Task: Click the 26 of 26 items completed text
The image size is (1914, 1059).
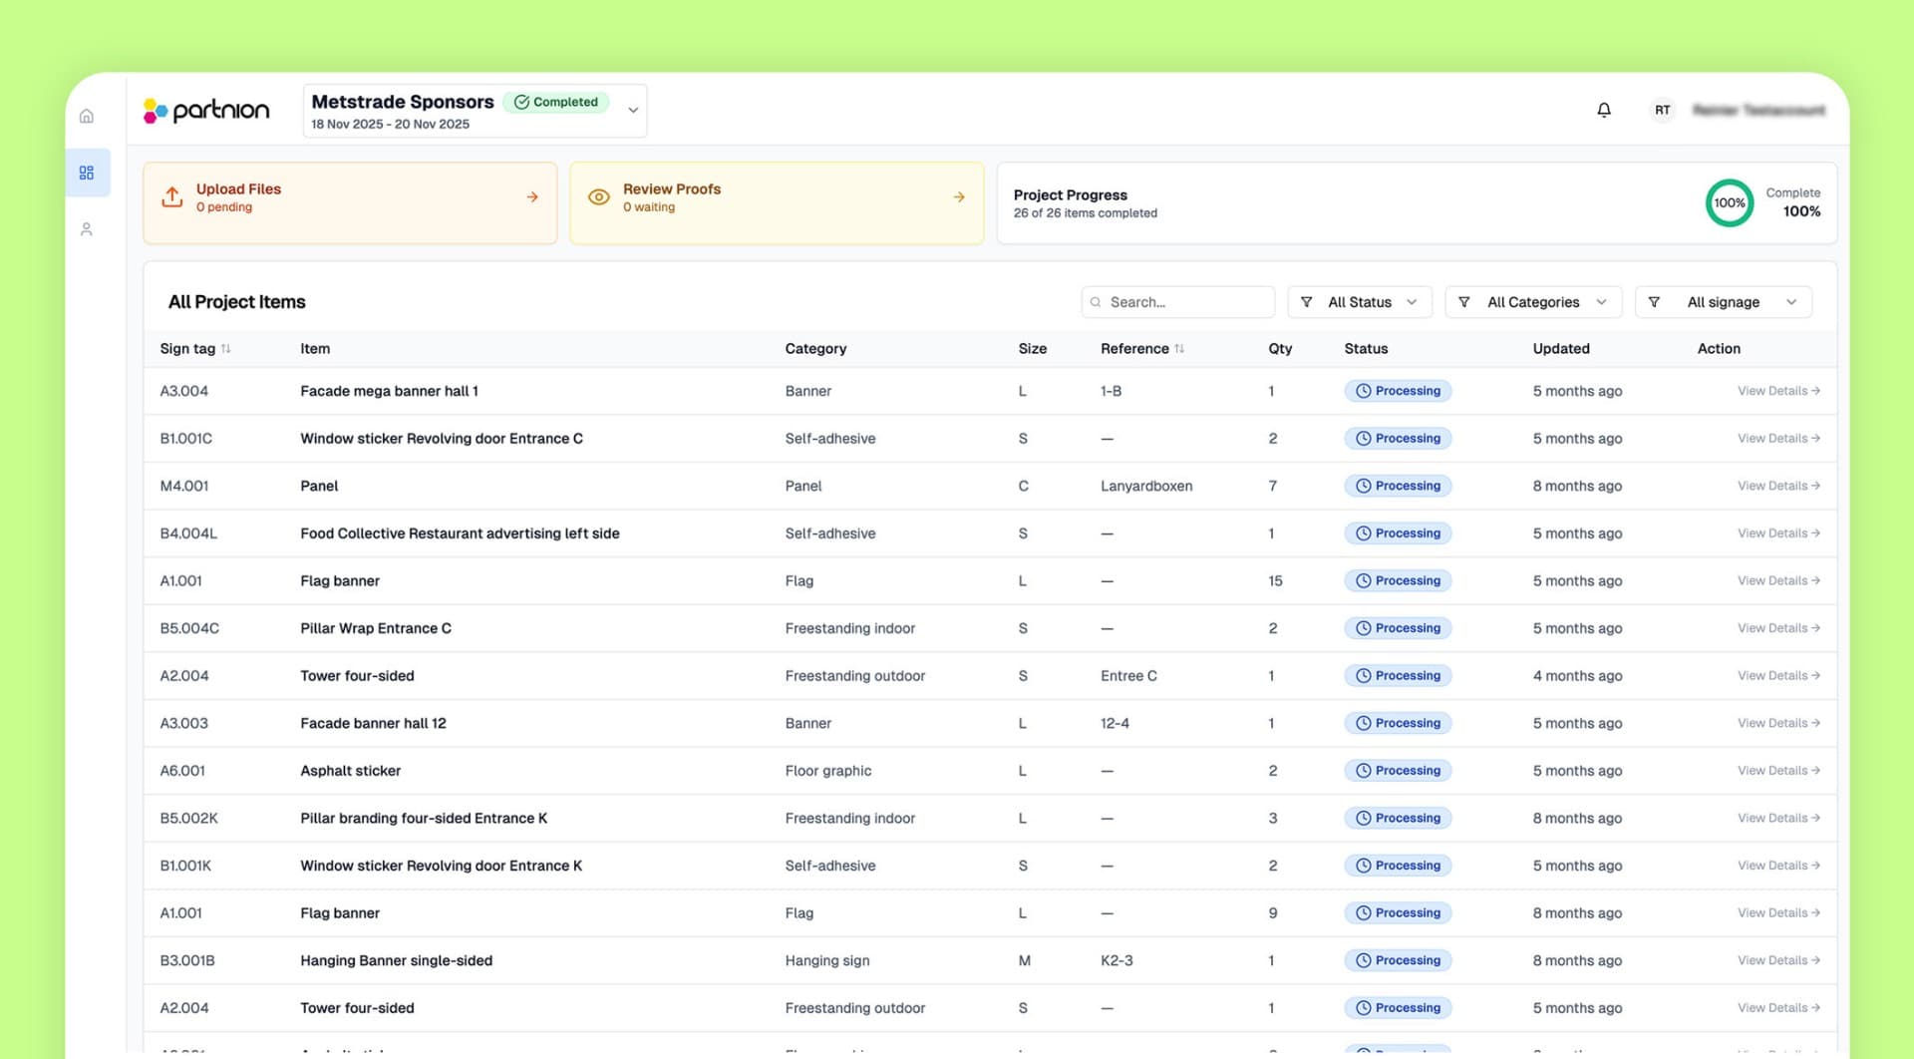Action: 1086,213
